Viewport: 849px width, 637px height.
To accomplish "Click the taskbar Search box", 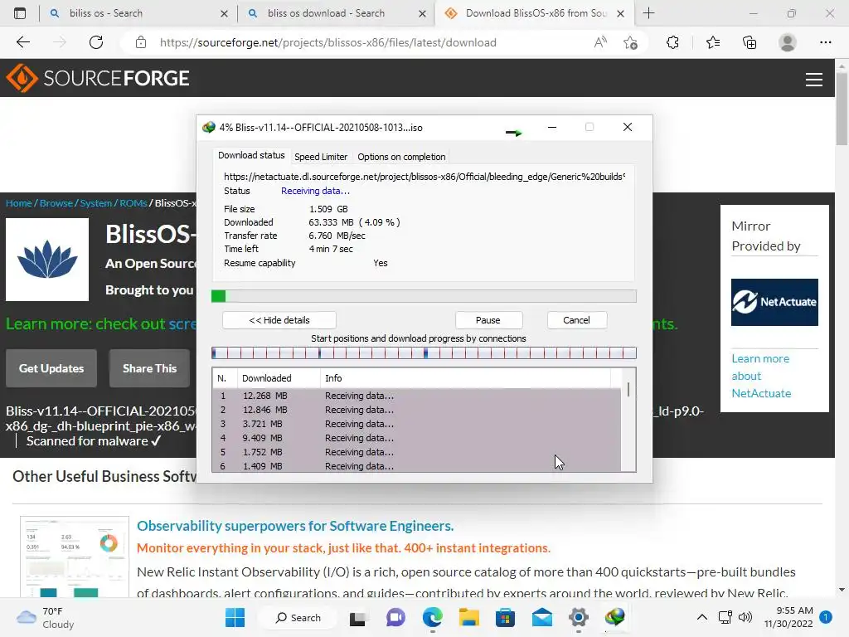I will (298, 617).
